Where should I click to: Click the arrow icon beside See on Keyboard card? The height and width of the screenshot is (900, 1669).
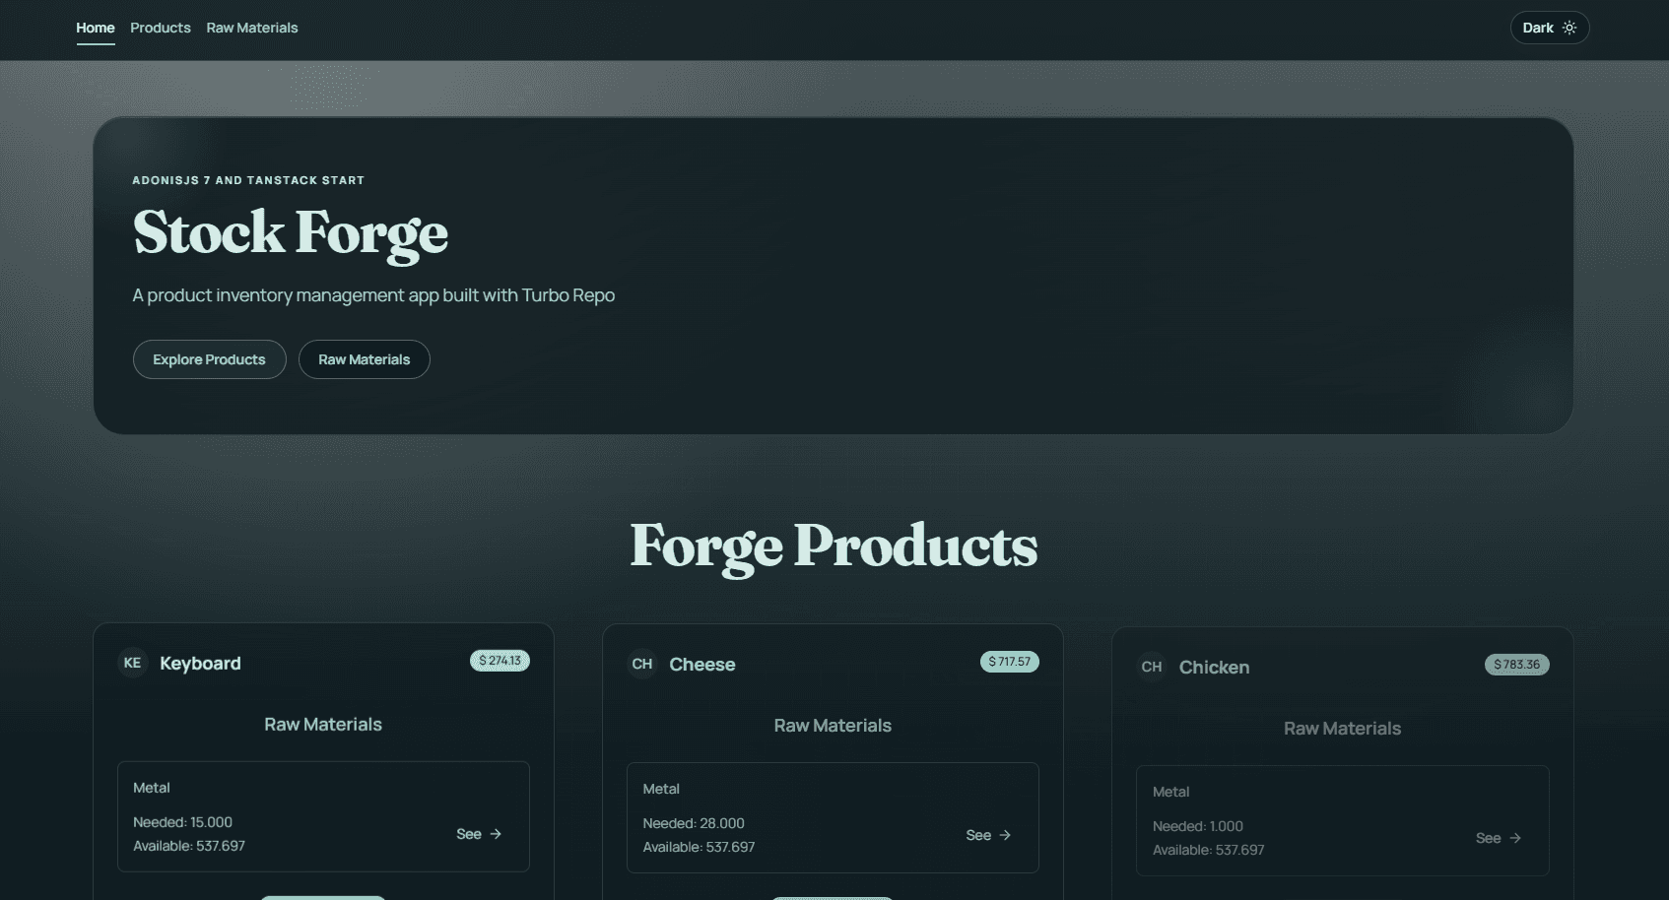coord(496,833)
